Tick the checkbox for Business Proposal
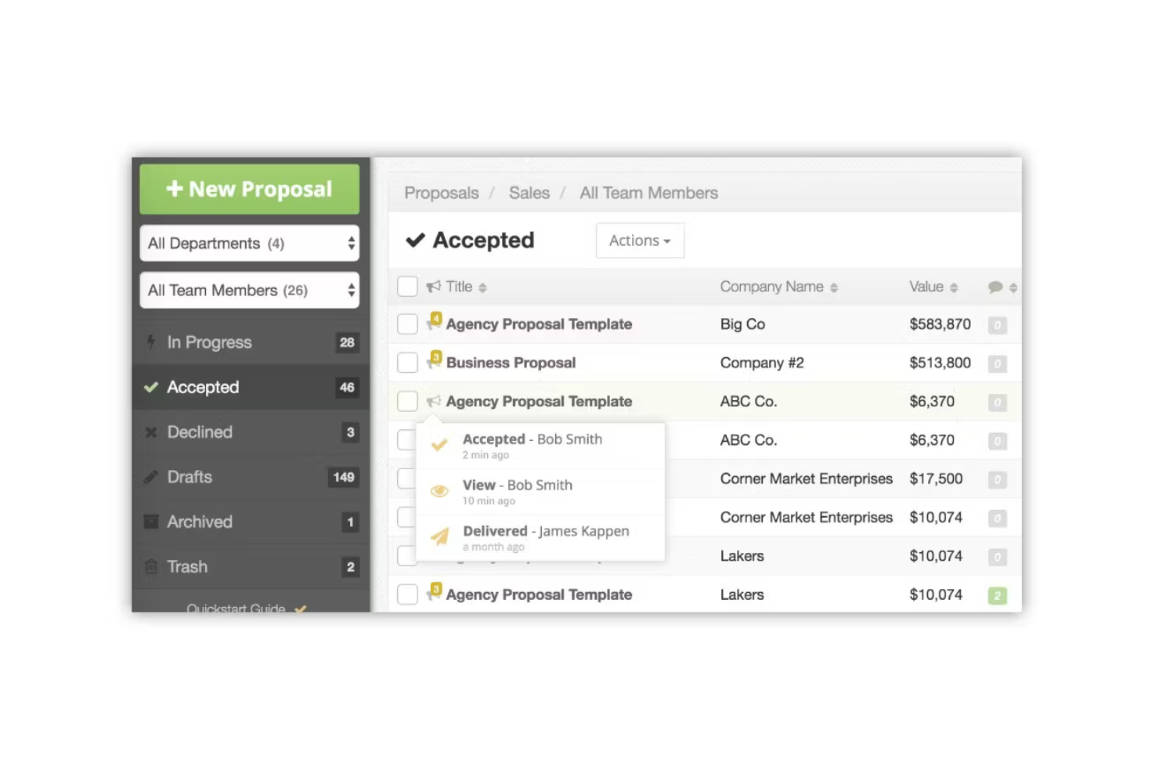This screenshot has height=773, width=1159. point(407,363)
